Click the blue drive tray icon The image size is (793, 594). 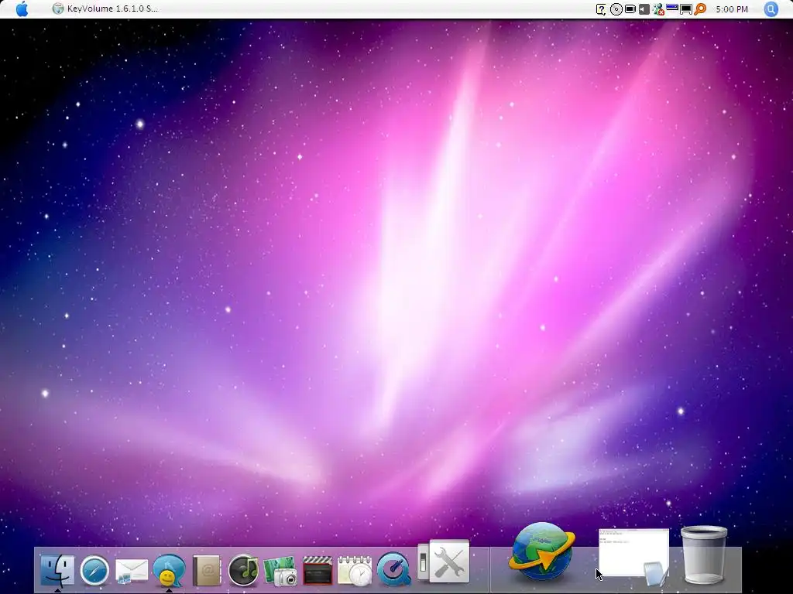coord(672,7)
